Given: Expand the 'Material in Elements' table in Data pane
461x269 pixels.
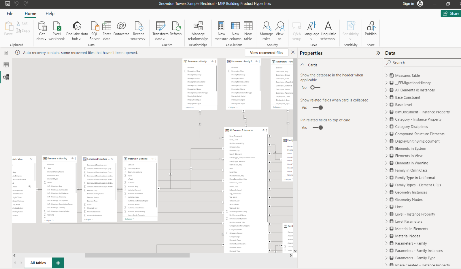Looking at the screenshot, I should tap(386, 228).
